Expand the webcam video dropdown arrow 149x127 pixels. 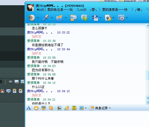(38, 18)
